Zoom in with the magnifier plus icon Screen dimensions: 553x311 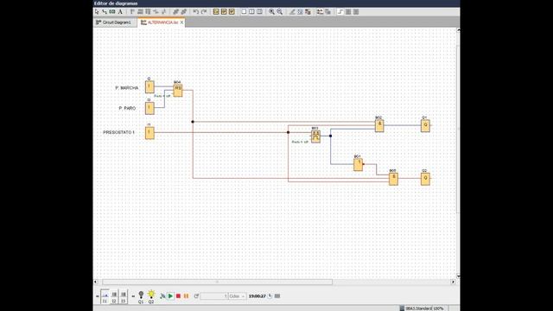coord(271,12)
